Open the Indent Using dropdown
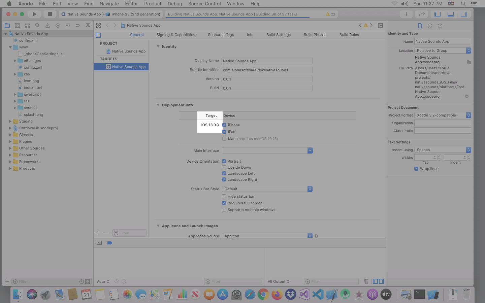Image resolution: width=485 pixels, height=303 pixels. (443, 150)
